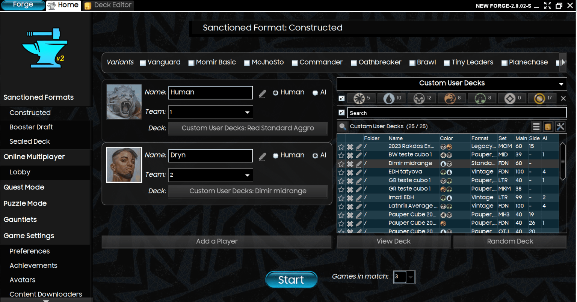Check the Momir Basic variant
The image size is (577, 302).
click(191, 63)
